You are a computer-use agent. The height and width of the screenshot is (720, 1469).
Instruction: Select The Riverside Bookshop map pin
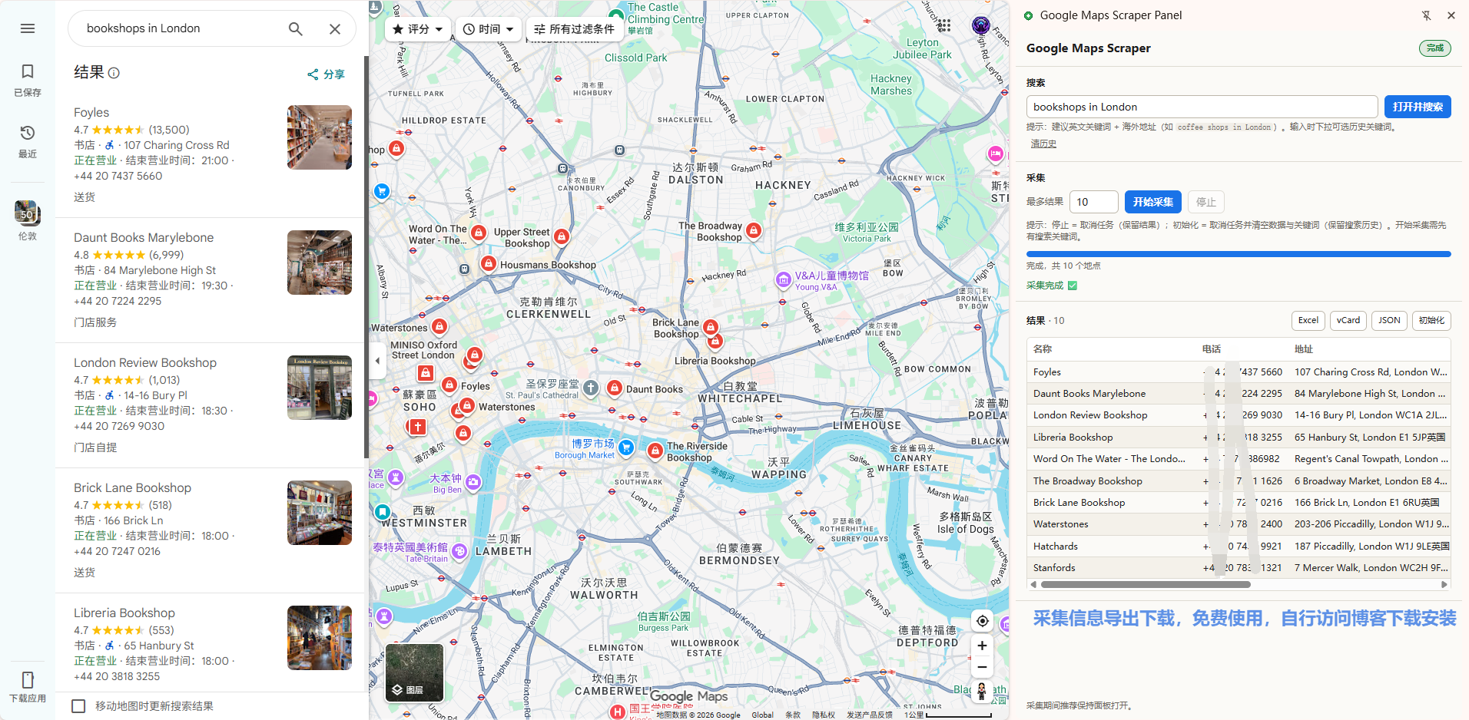(655, 451)
